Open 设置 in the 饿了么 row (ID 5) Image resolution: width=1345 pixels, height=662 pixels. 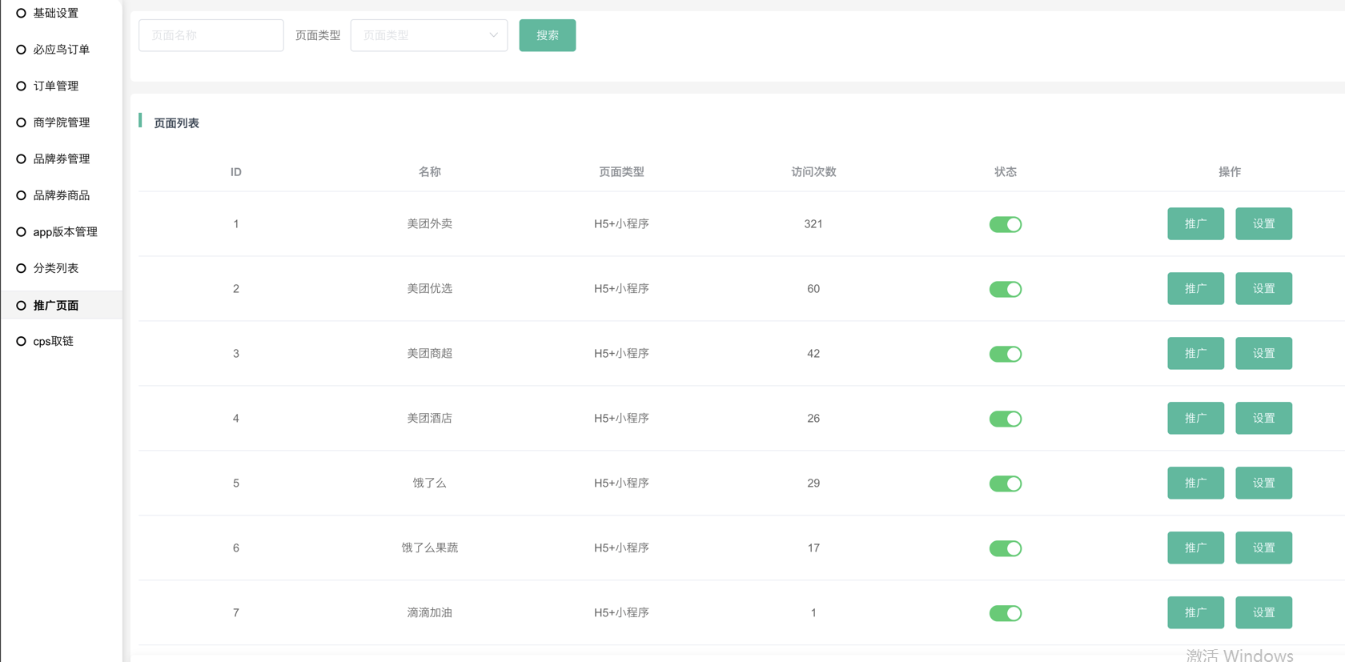point(1263,483)
